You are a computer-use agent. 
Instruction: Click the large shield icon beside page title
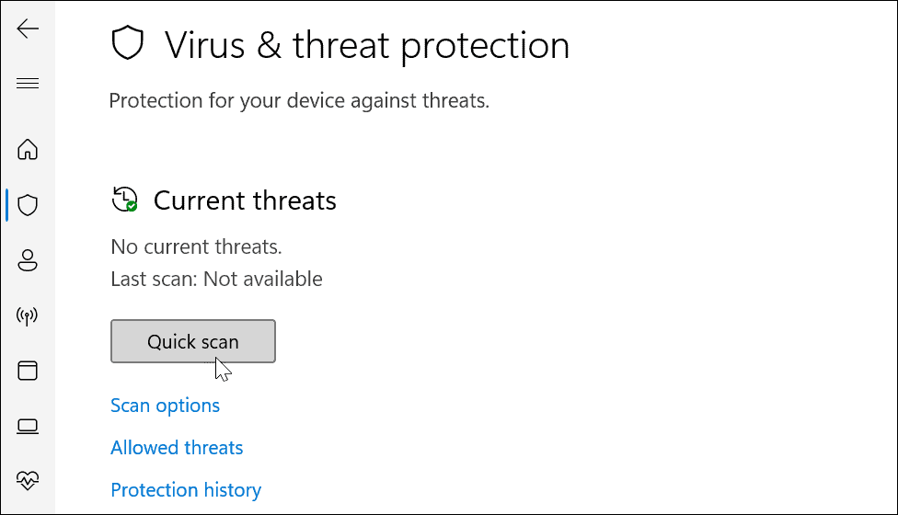[x=128, y=44]
